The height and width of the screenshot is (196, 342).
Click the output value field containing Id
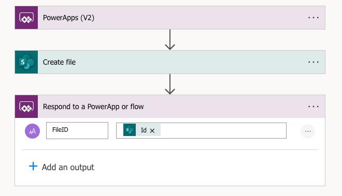201,130
